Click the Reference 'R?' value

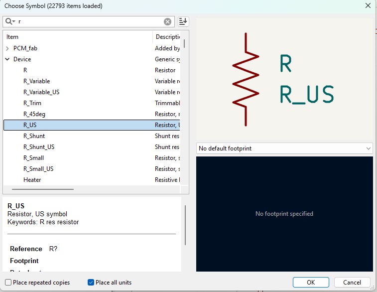pyautogui.click(x=53, y=249)
